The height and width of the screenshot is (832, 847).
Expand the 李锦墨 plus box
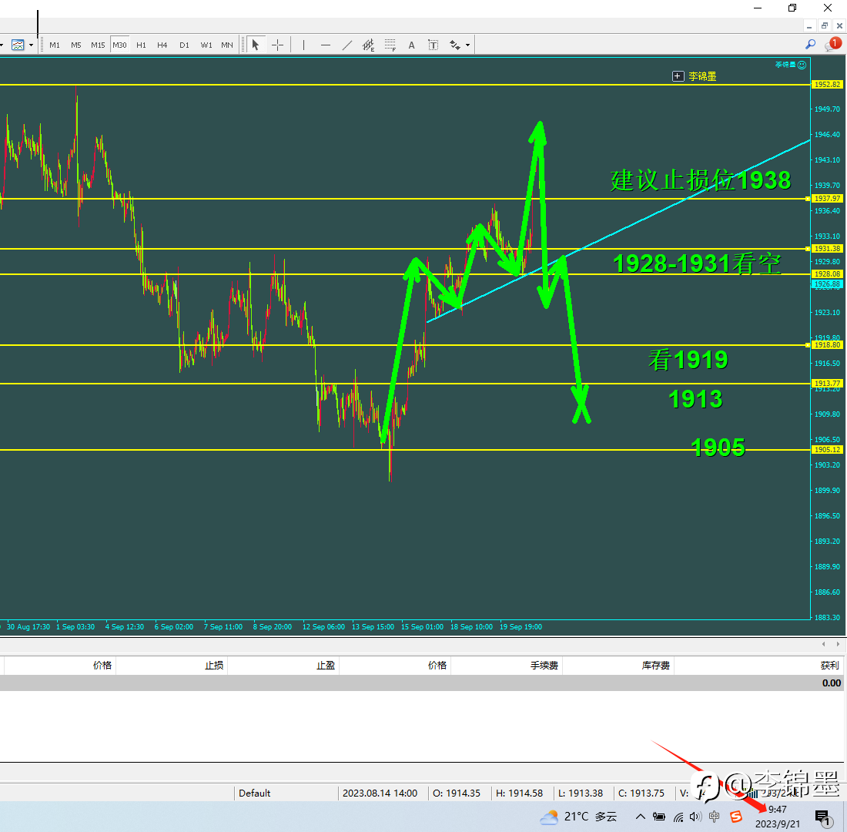(x=678, y=76)
